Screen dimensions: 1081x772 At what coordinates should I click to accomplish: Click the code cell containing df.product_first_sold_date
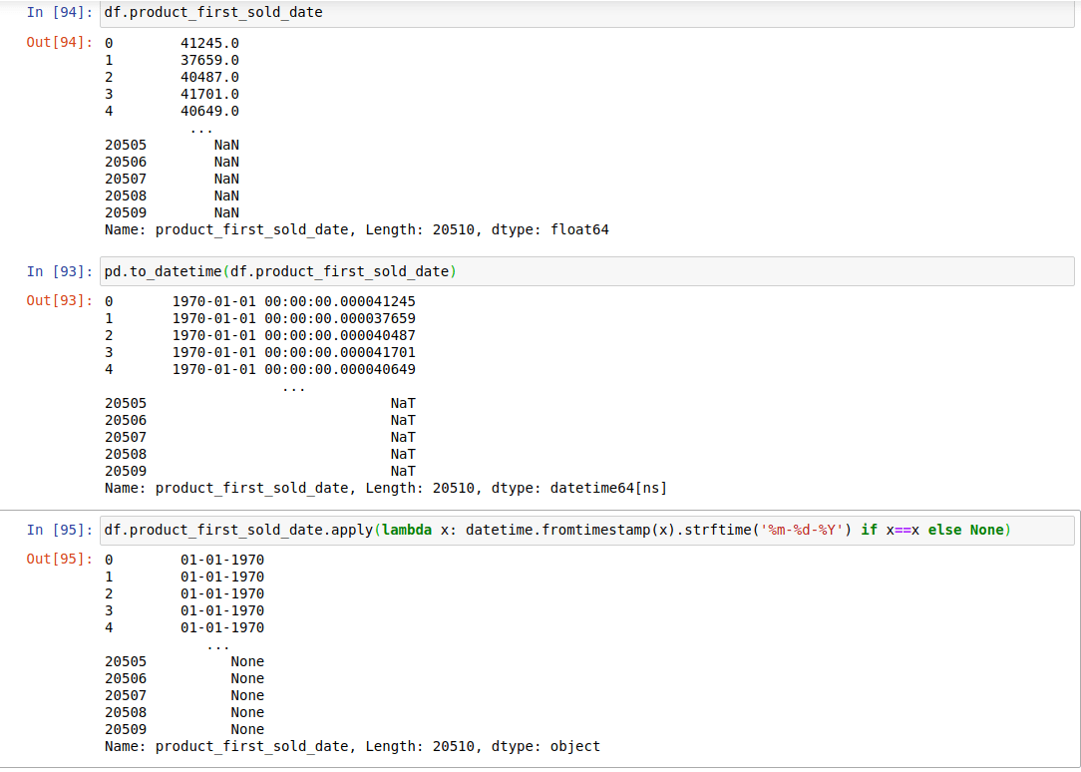tap(586, 13)
